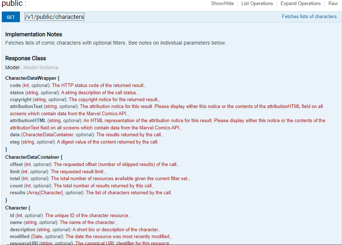The image size is (342, 245).
Task: Click 'Fetches lists of characters.' summary link
Action: click(x=310, y=17)
